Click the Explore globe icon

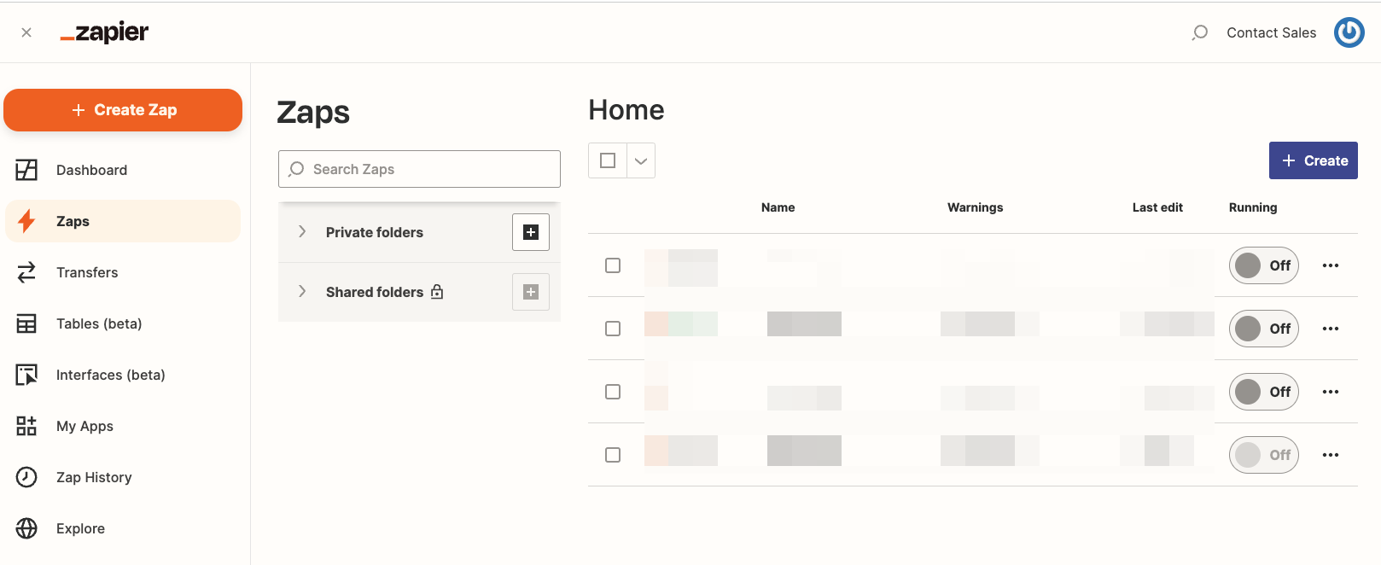click(26, 528)
